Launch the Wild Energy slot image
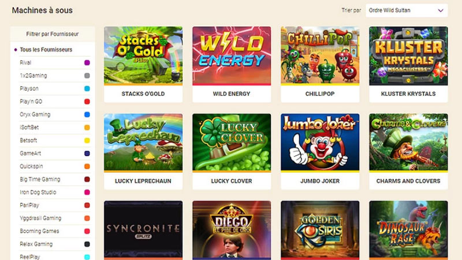This screenshot has height=260, width=462. [232, 55]
